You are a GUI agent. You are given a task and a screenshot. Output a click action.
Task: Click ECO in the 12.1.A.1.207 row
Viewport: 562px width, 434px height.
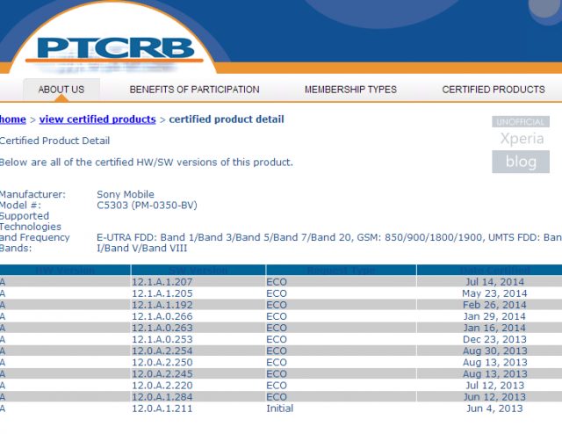point(277,282)
